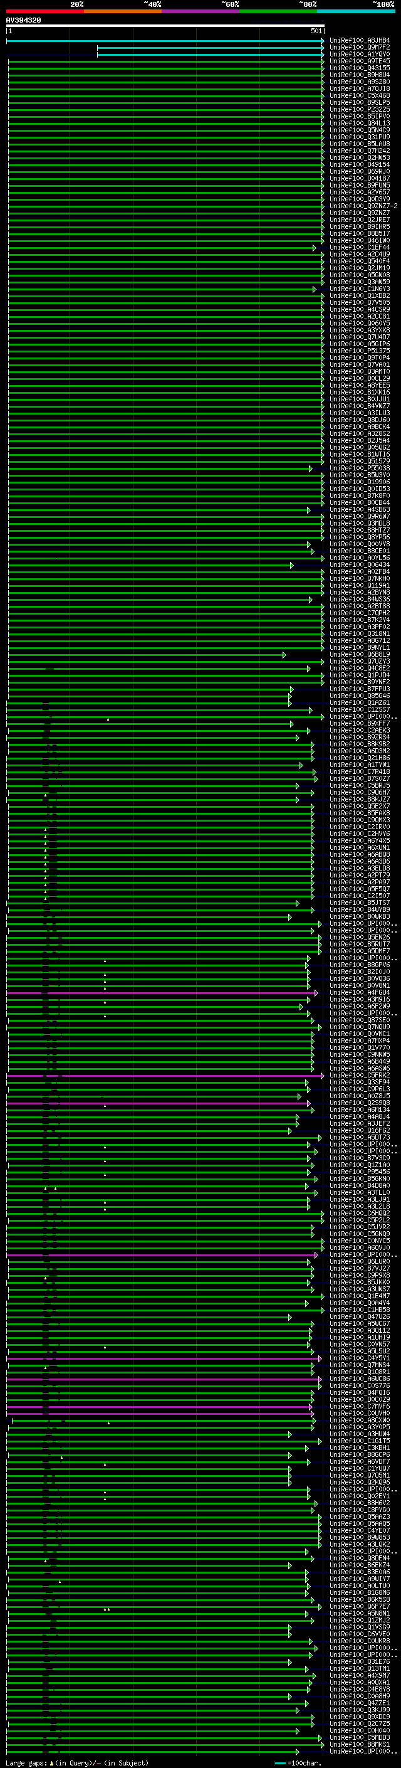The image size is (401, 1768).
Task: Select the UniRef100_C1G1T5 label
Action: pyautogui.click(x=359, y=1441)
